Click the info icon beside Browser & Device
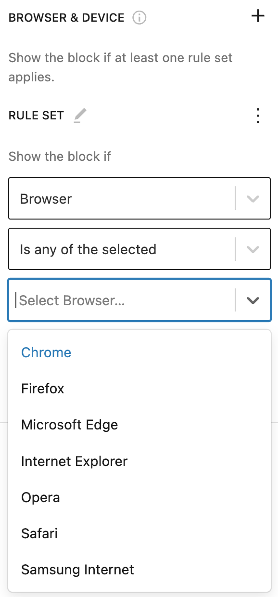 click(x=139, y=18)
